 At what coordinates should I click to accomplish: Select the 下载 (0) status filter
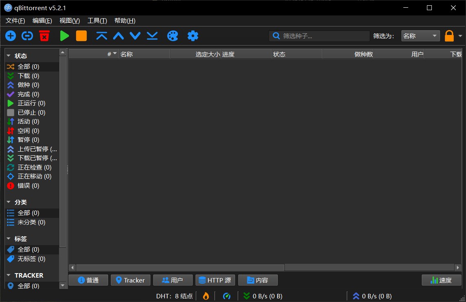click(x=32, y=76)
